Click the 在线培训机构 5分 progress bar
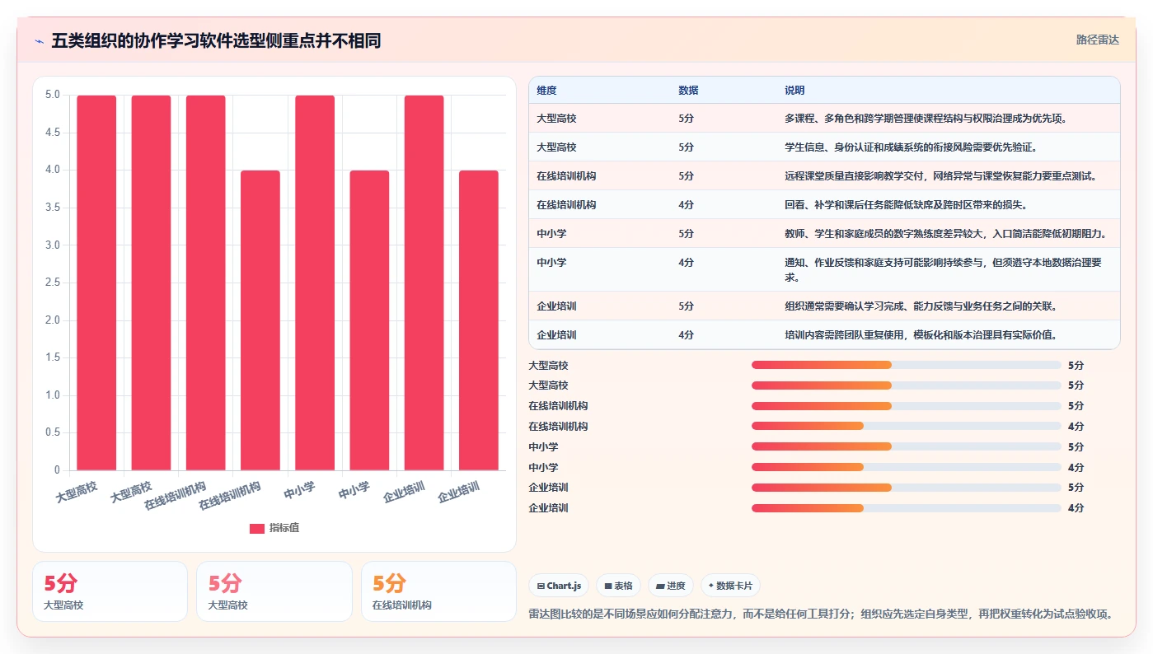This screenshot has height=654, width=1153. click(907, 406)
